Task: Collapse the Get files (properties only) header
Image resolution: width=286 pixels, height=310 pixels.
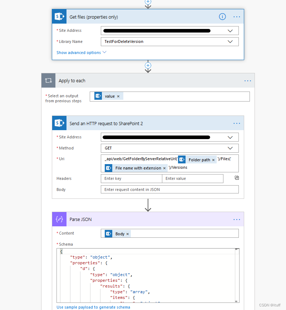Action: click(x=148, y=16)
